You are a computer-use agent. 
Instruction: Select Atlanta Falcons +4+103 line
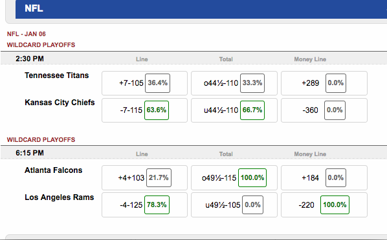coord(144,177)
